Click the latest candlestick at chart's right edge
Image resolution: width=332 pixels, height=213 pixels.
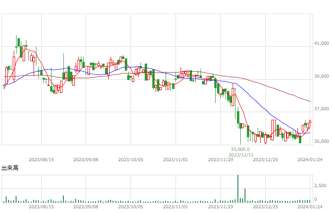(310, 122)
